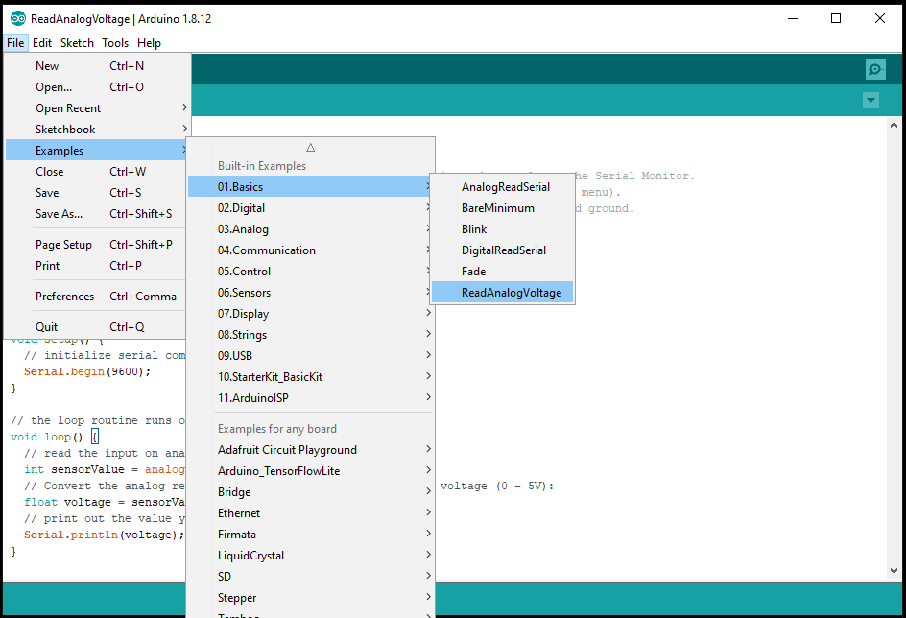Minimize the Arduino window
Image resolution: width=906 pixels, height=618 pixels.
[793, 18]
